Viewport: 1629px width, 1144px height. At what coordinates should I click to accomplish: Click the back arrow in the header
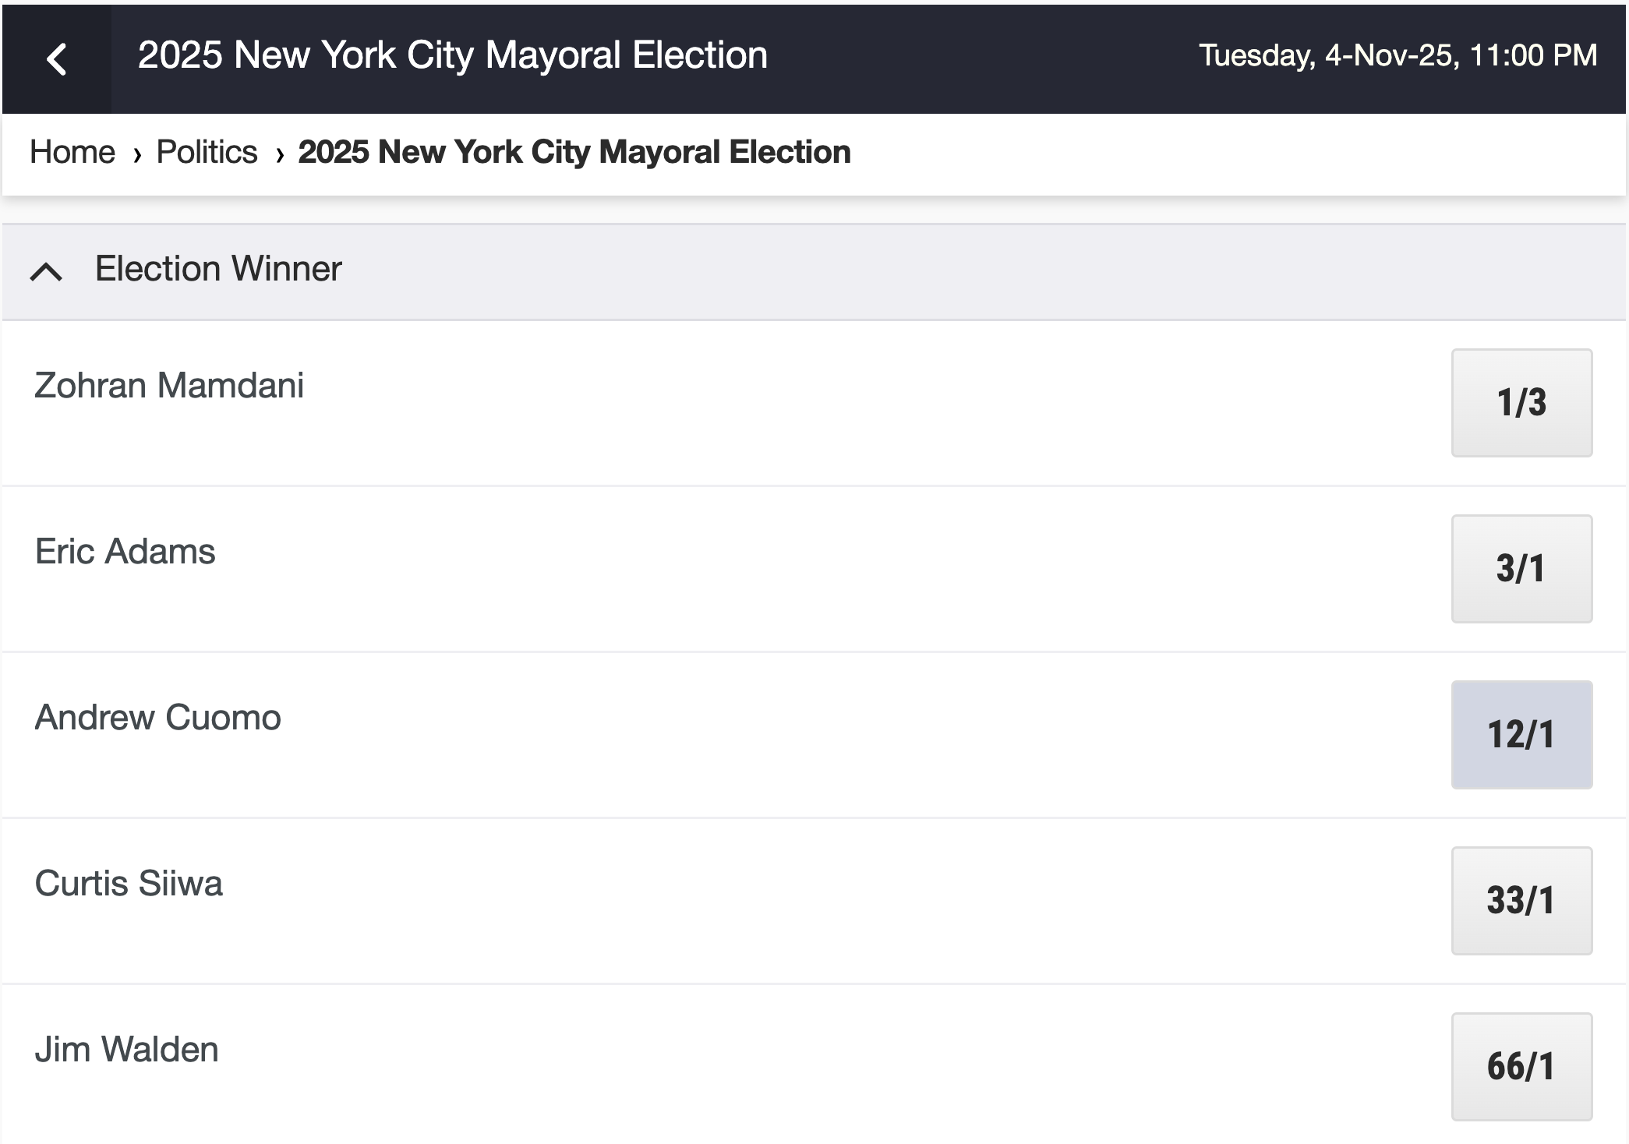tap(56, 59)
